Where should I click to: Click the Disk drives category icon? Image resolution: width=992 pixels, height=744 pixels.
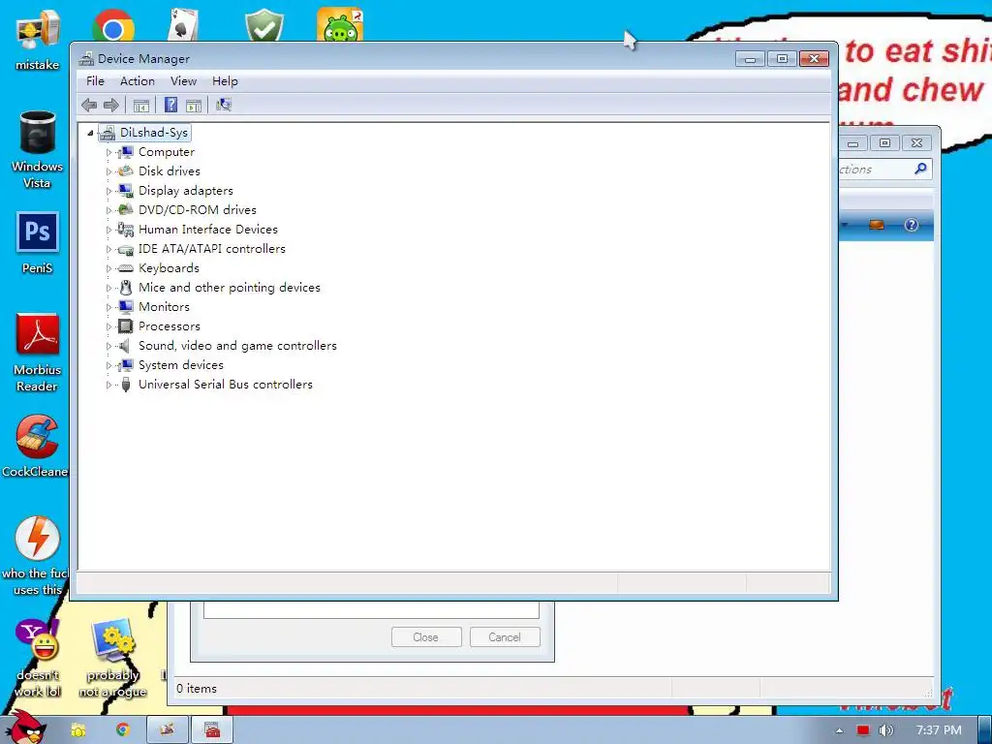coord(125,171)
